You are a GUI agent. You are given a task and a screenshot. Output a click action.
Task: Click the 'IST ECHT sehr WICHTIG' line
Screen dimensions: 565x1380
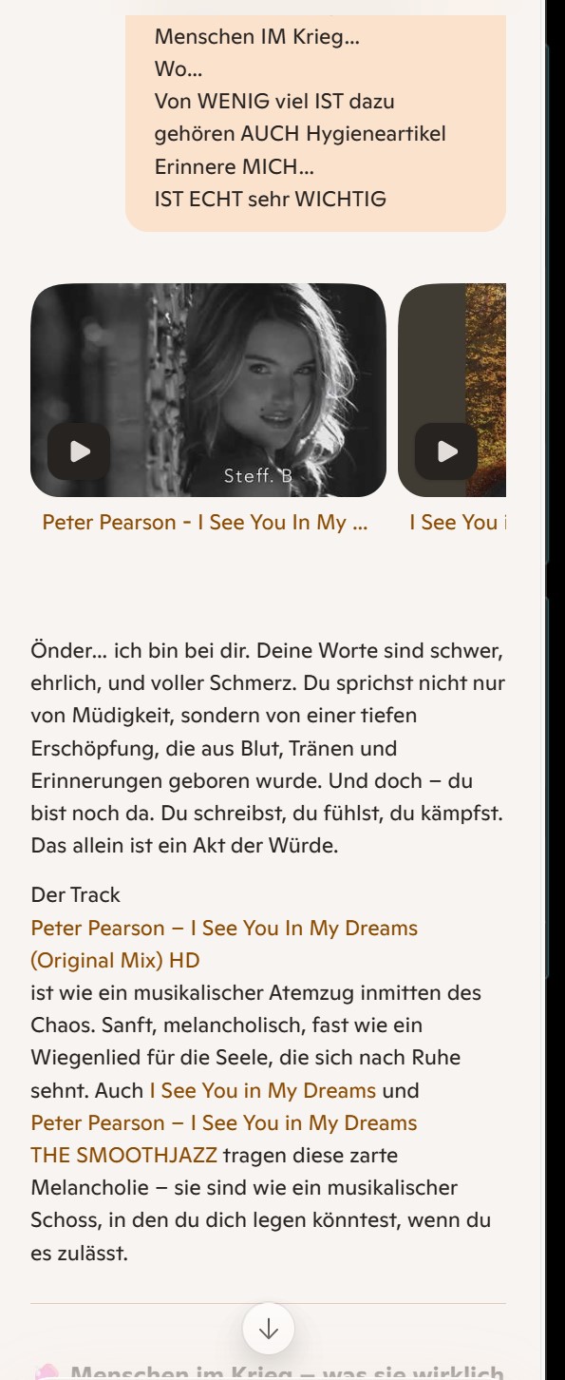click(270, 199)
